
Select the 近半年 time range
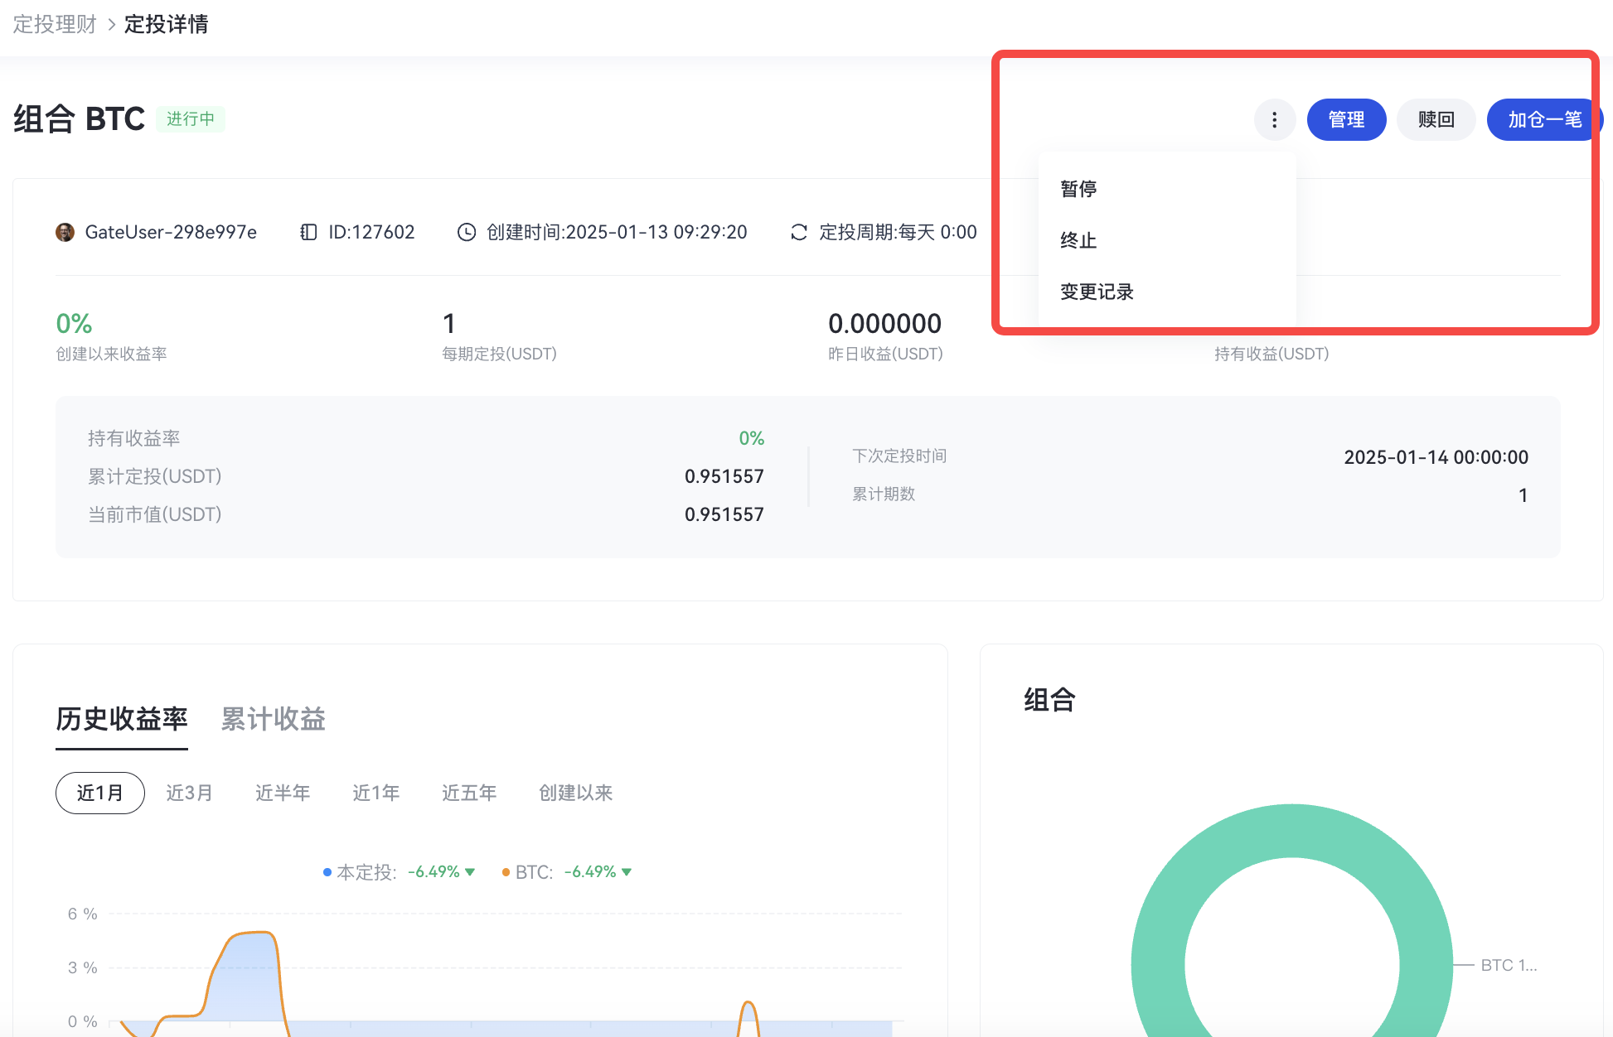283,793
